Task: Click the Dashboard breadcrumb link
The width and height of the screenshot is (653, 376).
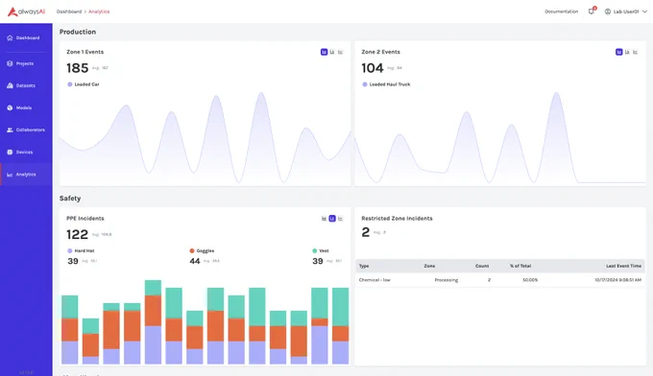Action: point(69,12)
